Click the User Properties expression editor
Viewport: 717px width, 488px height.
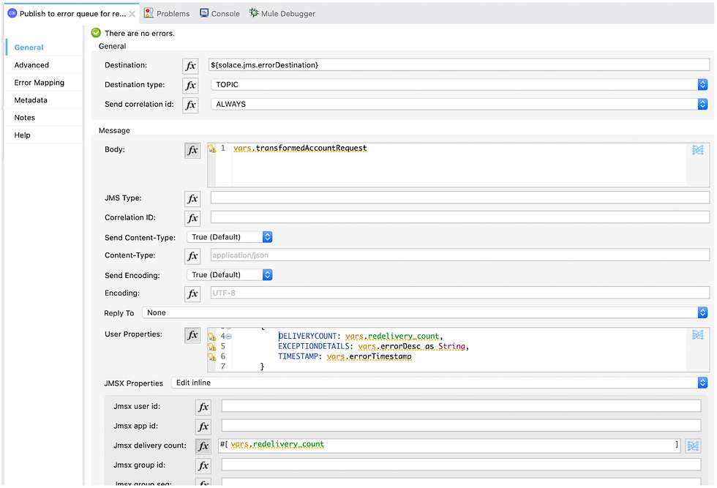[x=459, y=350]
